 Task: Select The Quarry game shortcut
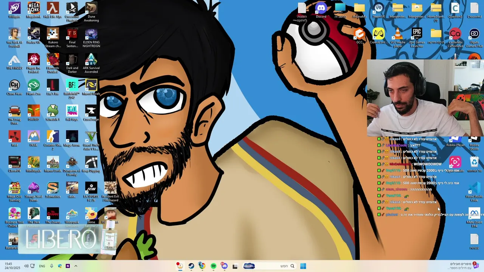point(53,216)
